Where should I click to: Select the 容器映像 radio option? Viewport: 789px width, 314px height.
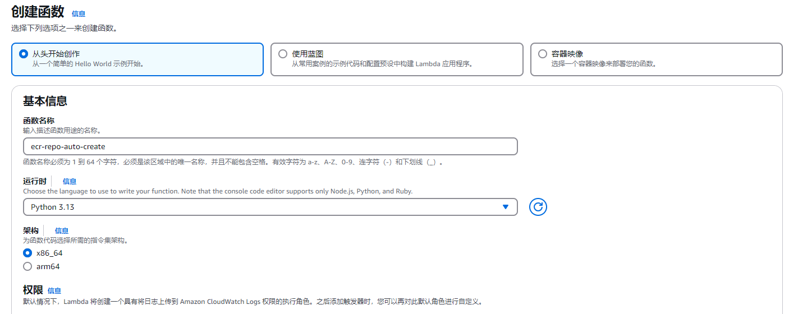click(x=543, y=54)
